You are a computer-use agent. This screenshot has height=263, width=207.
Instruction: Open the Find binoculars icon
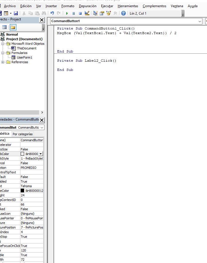[44, 13]
